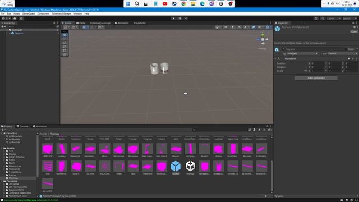Select All Materials in Favorites
The width and height of the screenshot is (359, 202).
pos(15,136)
